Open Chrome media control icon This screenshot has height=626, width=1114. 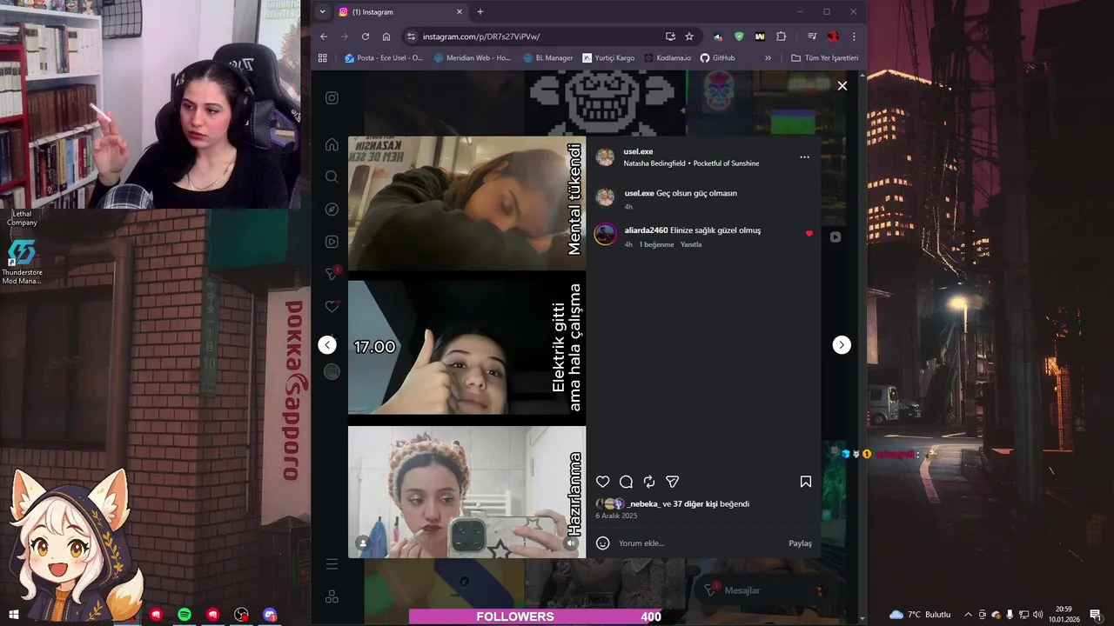[x=812, y=37]
